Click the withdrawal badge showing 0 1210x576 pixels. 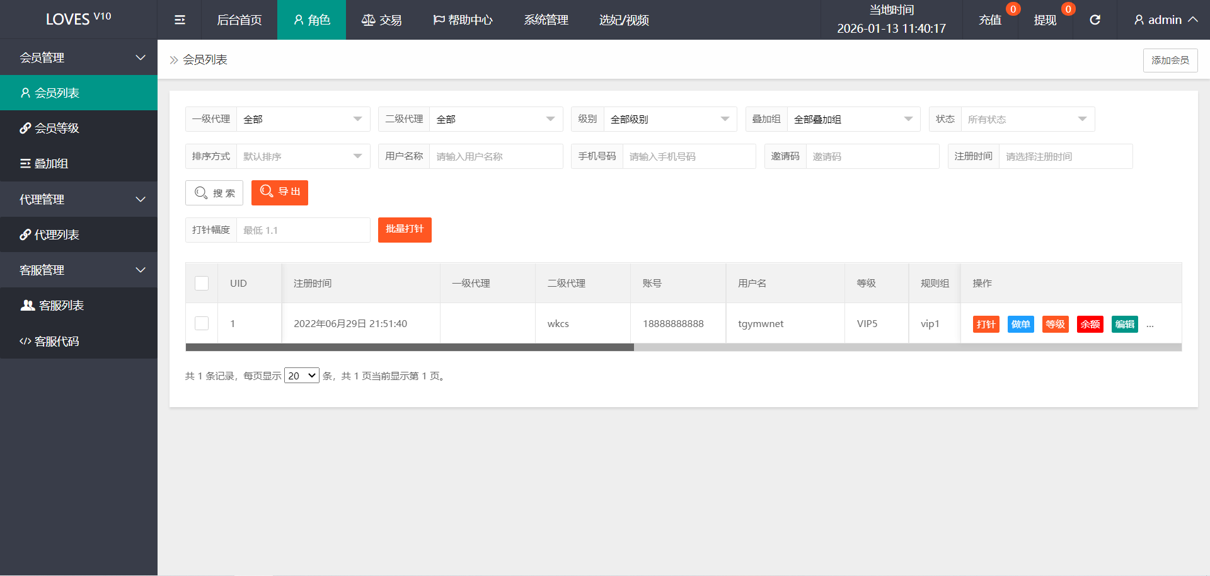pyautogui.click(x=1068, y=9)
